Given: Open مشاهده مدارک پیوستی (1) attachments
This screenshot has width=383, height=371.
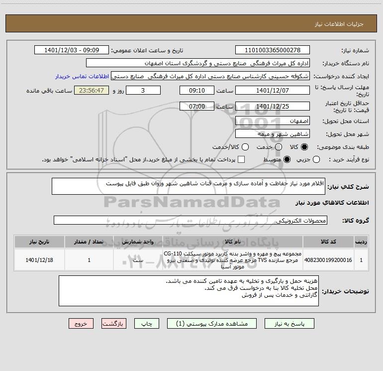Looking at the screenshot, I should pos(212,324).
